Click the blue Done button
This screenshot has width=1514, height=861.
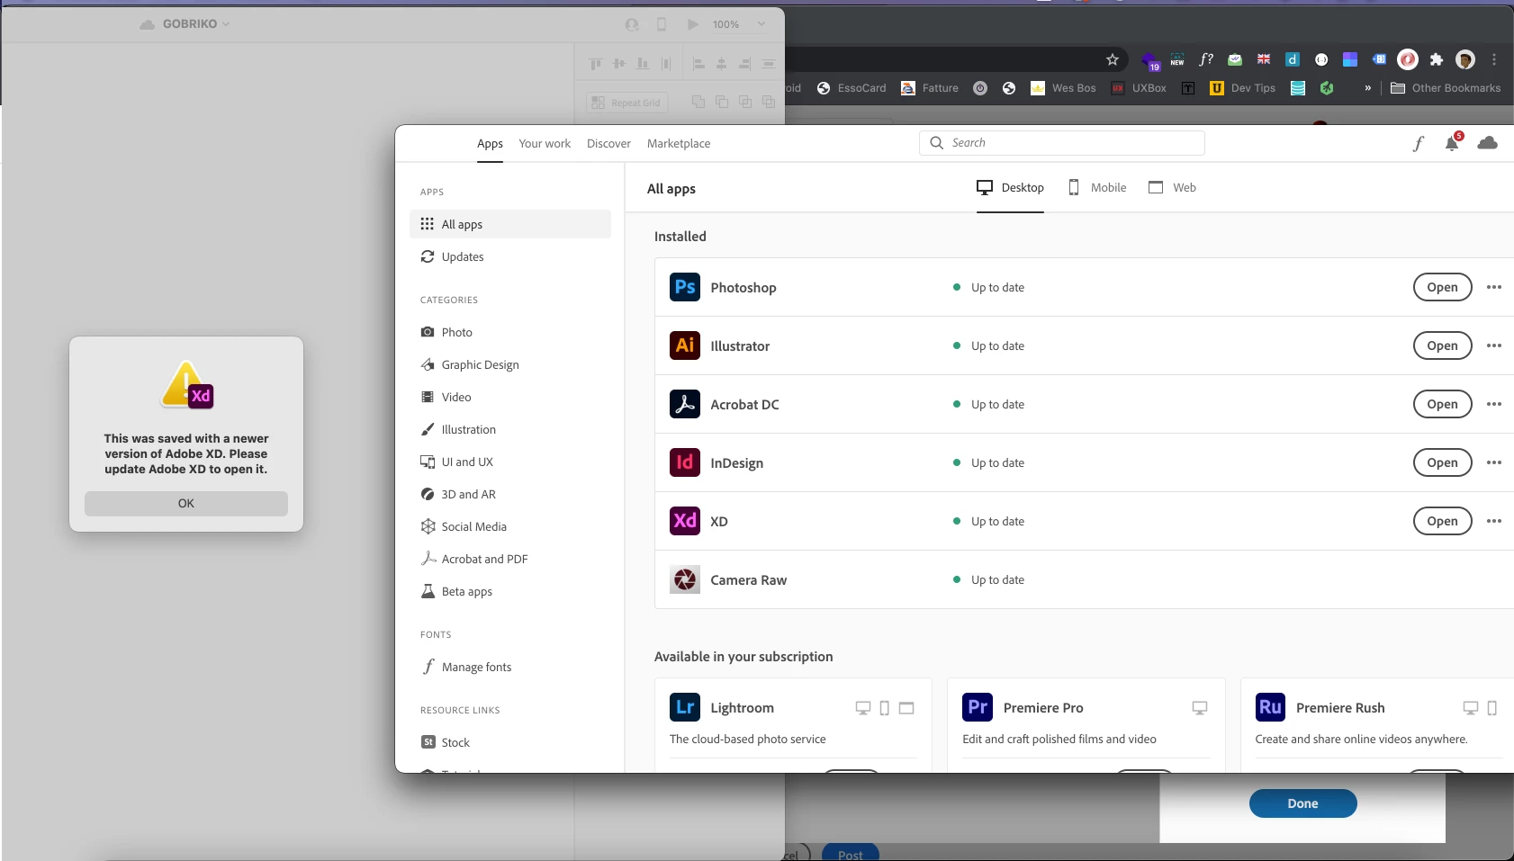1302,803
